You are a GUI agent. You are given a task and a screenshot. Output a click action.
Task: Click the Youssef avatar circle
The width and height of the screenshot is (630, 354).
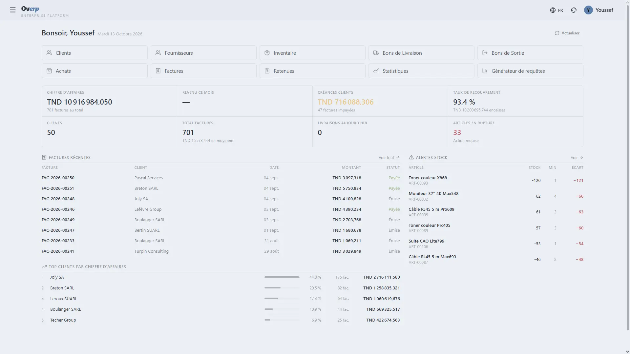(x=588, y=10)
